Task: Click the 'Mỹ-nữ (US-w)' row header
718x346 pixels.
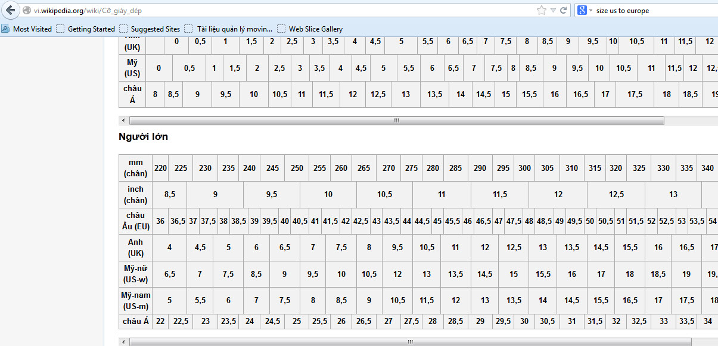Action: (135, 274)
